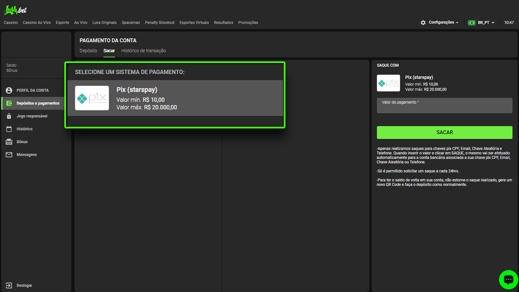The image size is (519, 292).
Task: Open the Cassino menu
Action: 11,23
